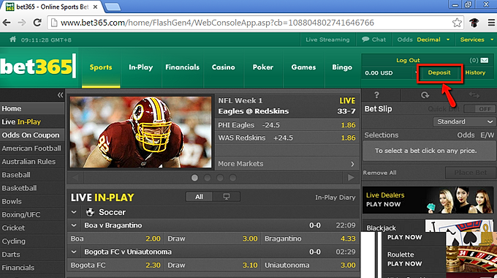The height and width of the screenshot is (278, 497).
Task: Click the Redskins player banner image
Action: 140,132
